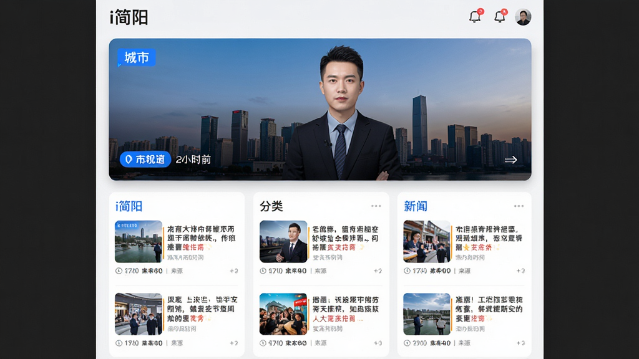Open the 新闻 section ellipsis menu
The width and height of the screenshot is (639, 359).
click(519, 206)
